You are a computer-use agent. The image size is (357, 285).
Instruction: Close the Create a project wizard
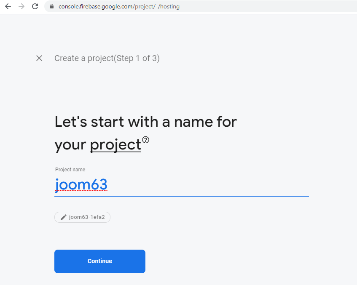point(39,58)
